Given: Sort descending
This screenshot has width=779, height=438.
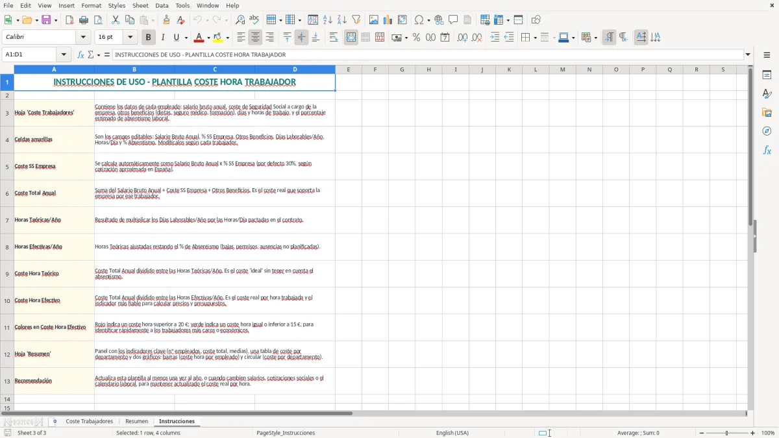Looking at the screenshot, I should pos(341,20).
